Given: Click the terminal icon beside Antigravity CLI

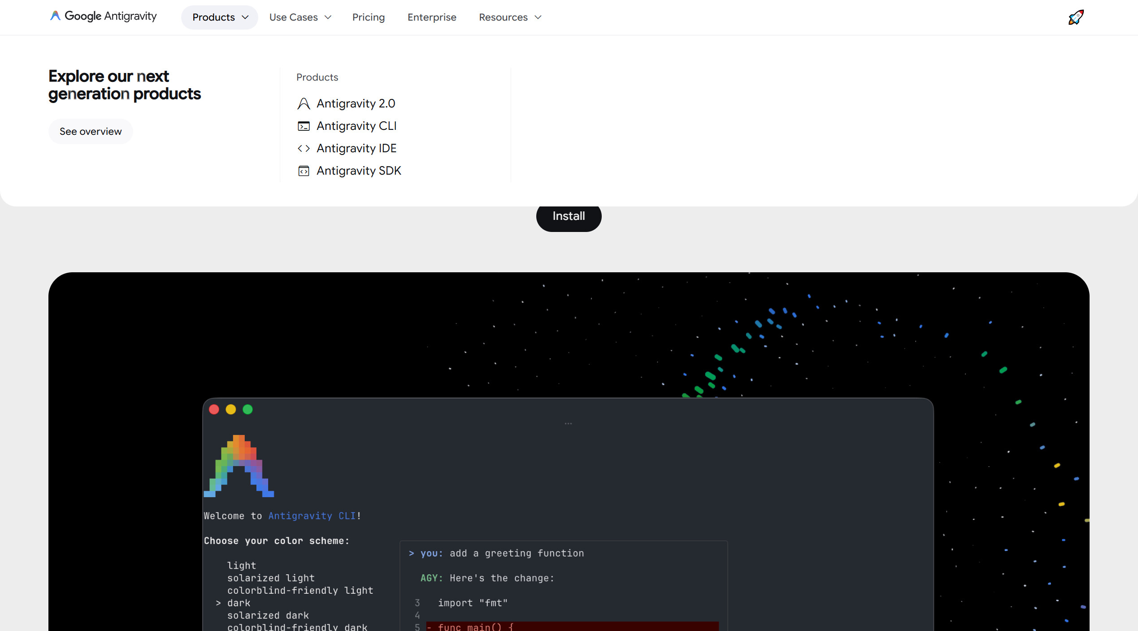Looking at the screenshot, I should coord(304,126).
